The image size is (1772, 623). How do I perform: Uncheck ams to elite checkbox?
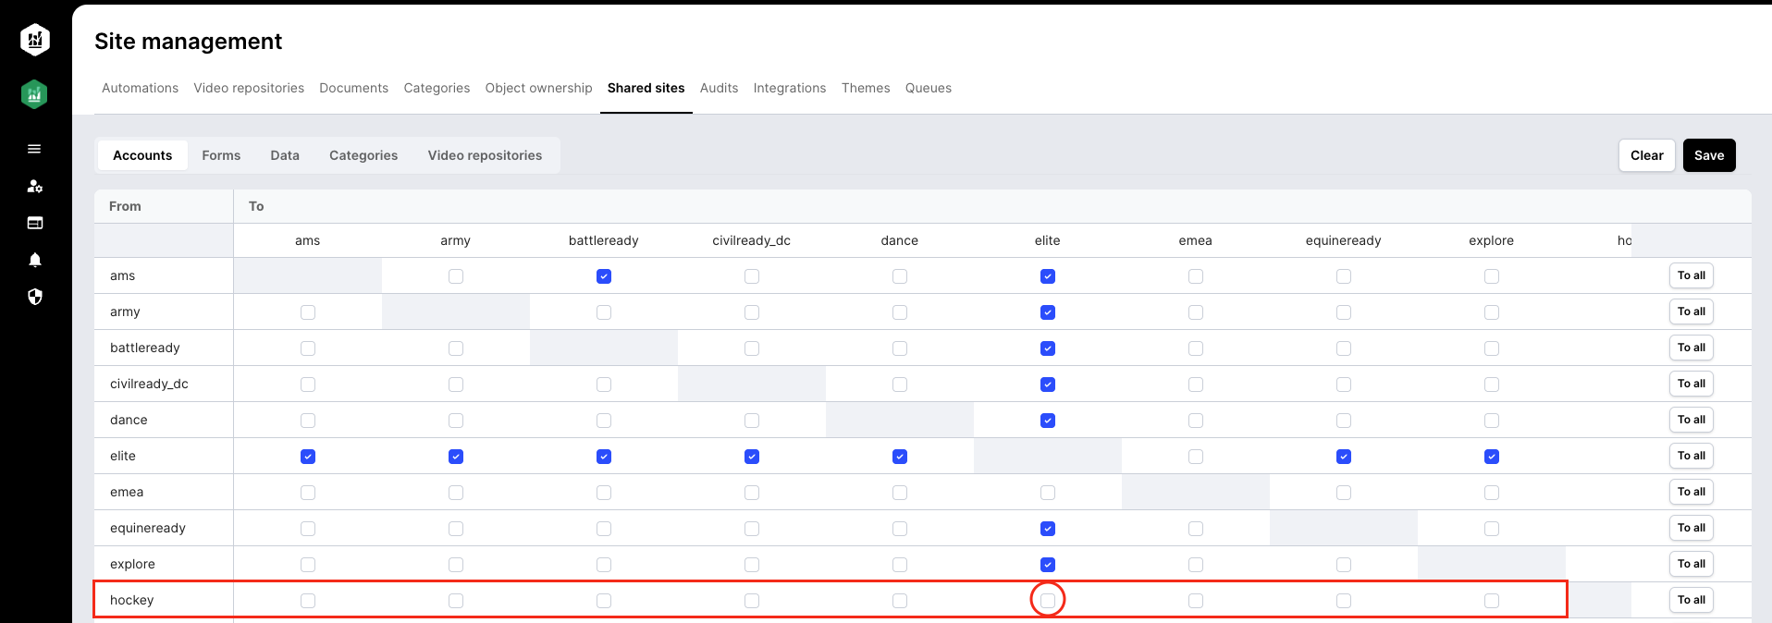pyautogui.click(x=1048, y=276)
